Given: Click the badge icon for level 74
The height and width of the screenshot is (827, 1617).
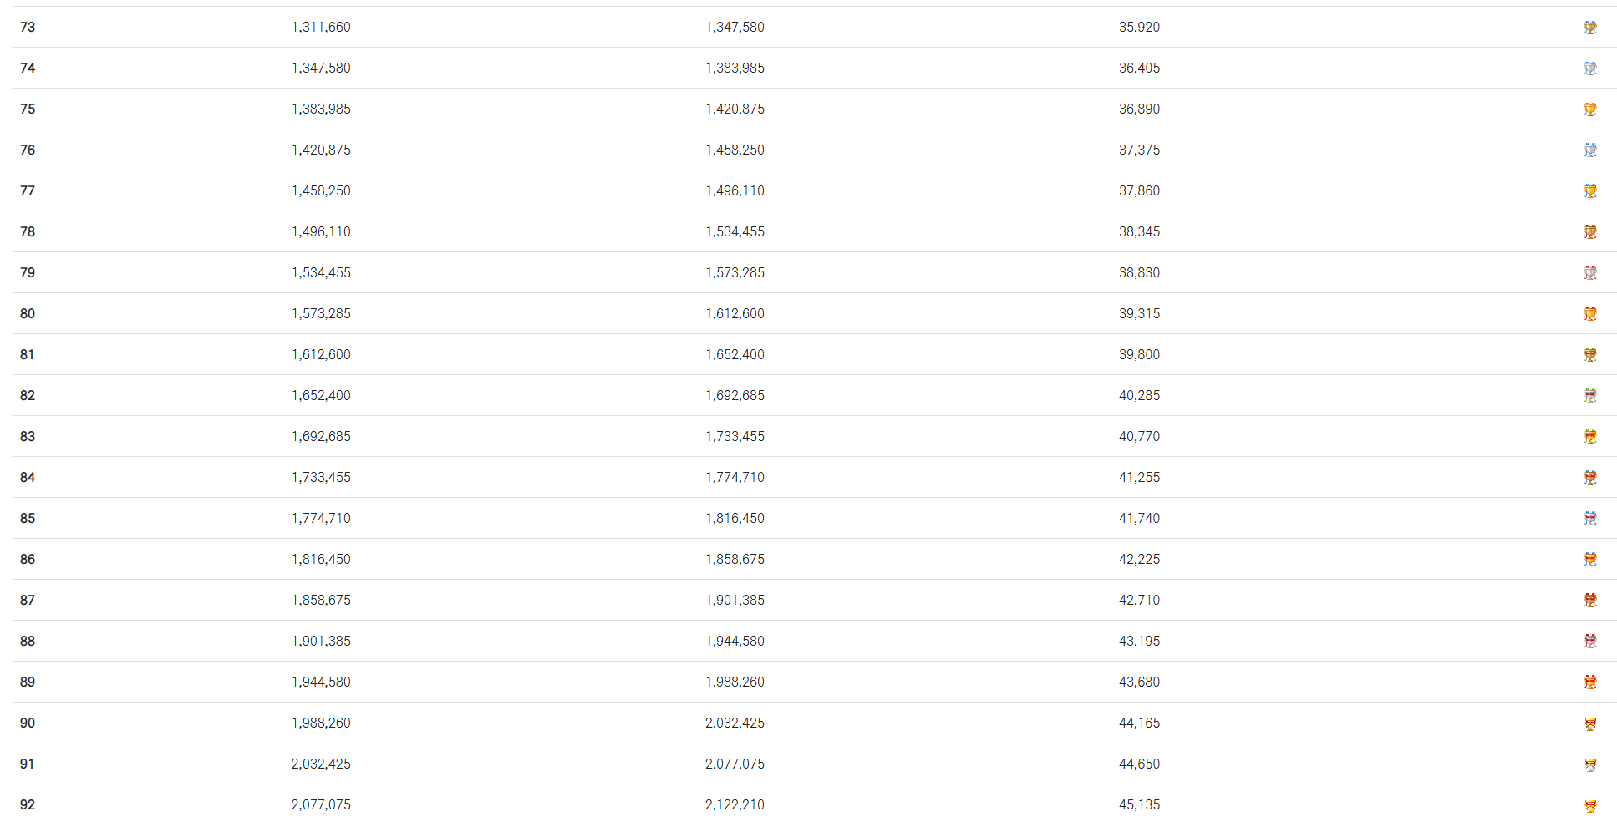Looking at the screenshot, I should (x=1589, y=68).
